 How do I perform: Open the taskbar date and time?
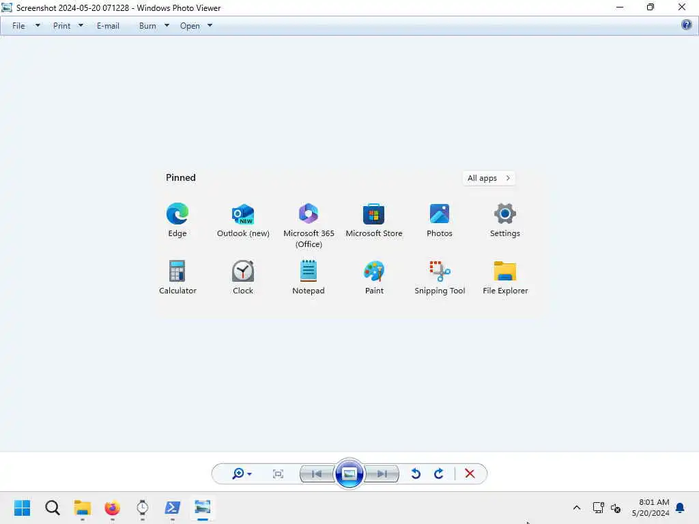[651, 508]
